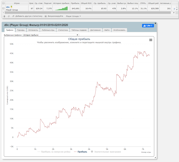The image size is (179, 162).
Task: Click the hamburger chart menu icon
Action: point(151,40)
